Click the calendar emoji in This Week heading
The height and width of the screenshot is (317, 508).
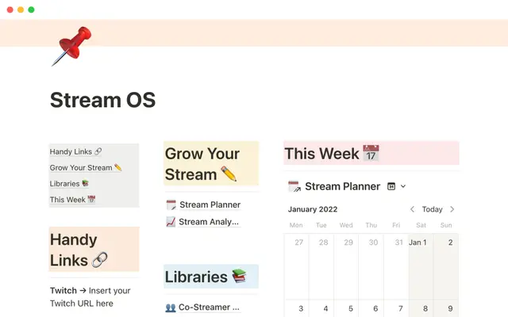(371, 154)
